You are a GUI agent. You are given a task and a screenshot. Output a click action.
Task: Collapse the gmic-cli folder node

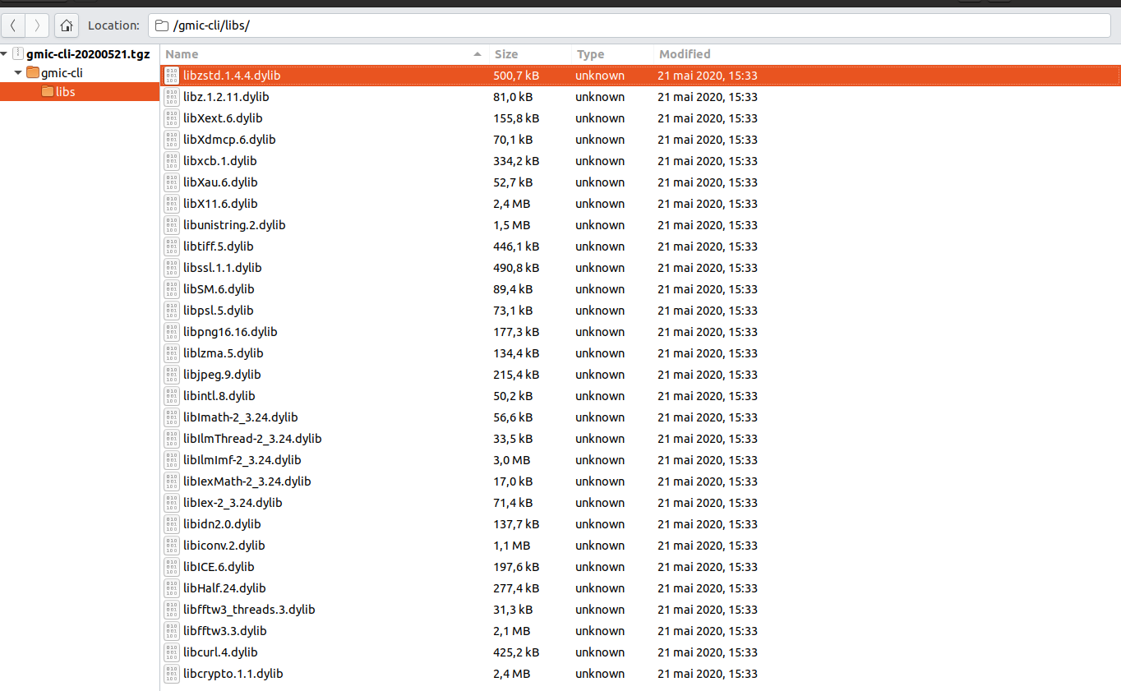pyautogui.click(x=18, y=72)
